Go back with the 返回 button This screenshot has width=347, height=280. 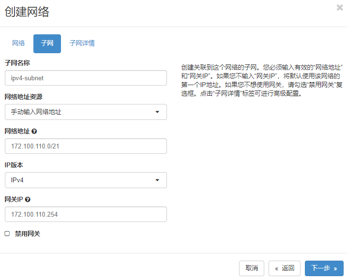285,268
